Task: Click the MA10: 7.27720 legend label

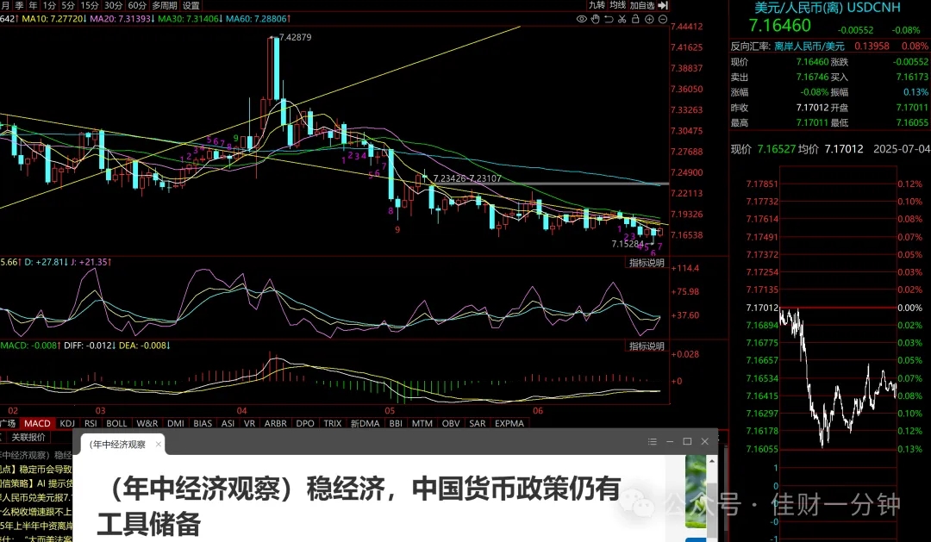Action: click(x=54, y=19)
